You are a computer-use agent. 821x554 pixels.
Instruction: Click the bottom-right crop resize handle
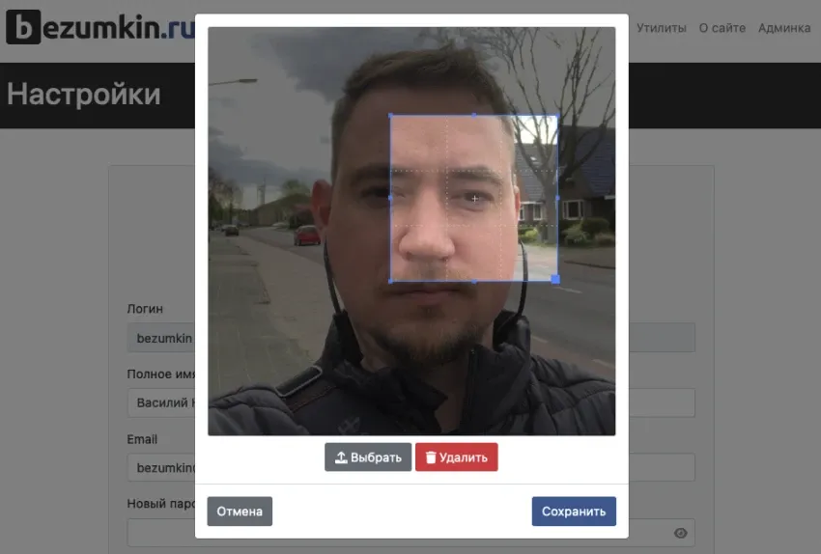click(x=555, y=279)
